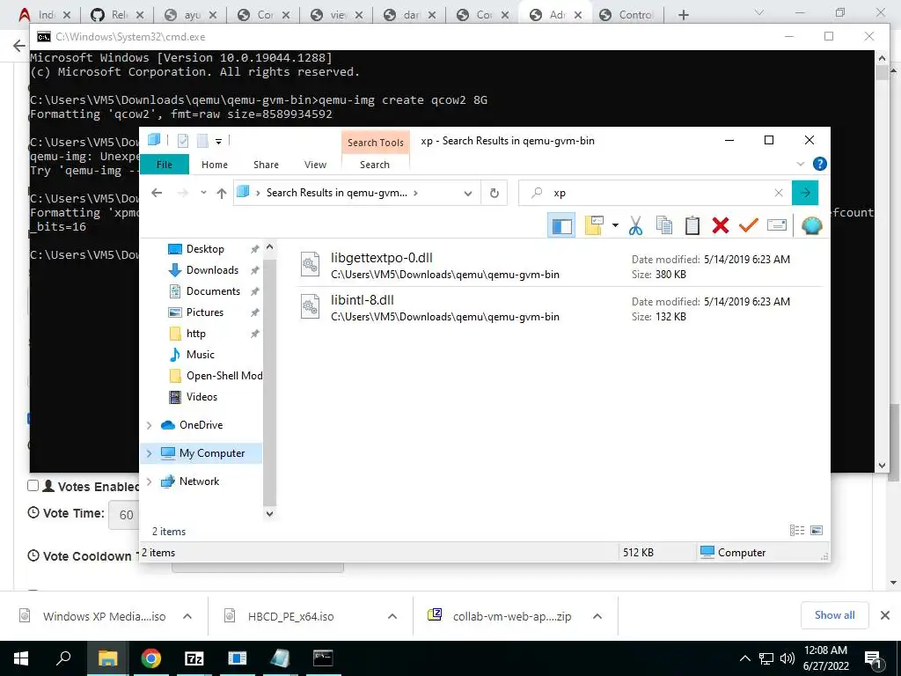
Task: Click the search go arrow button
Action: pyautogui.click(x=804, y=193)
